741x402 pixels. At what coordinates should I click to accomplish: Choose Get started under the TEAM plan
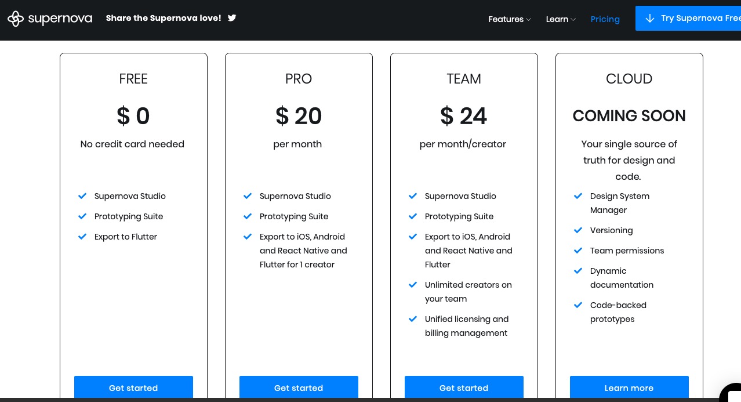click(464, 387)
